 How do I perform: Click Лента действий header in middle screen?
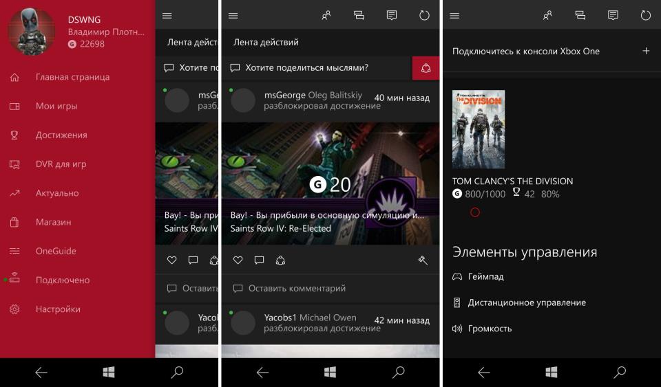266,43
